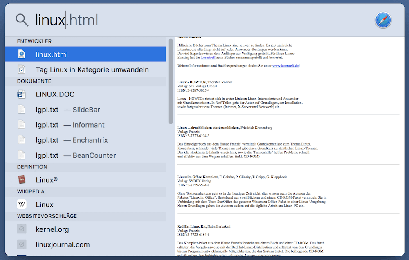Open the www.lesertreff.de link
The image size is (409, 260).
click(285, 66)
